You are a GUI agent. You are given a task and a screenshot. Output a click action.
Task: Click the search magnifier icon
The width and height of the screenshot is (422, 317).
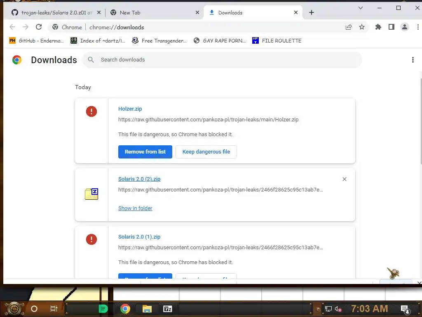pyautogui.click(x=91, y=59)
